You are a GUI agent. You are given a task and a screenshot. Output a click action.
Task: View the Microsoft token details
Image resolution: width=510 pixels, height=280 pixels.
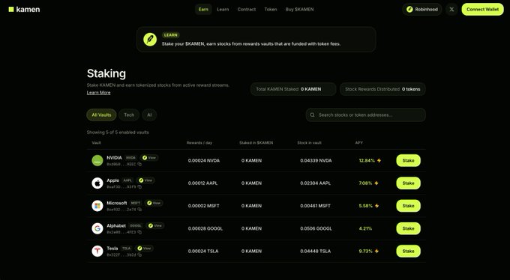[x=154, y=203]
